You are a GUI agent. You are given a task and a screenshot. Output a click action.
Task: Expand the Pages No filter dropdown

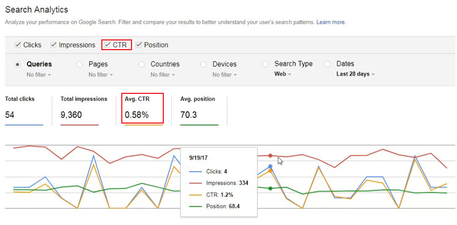(101, 74)
